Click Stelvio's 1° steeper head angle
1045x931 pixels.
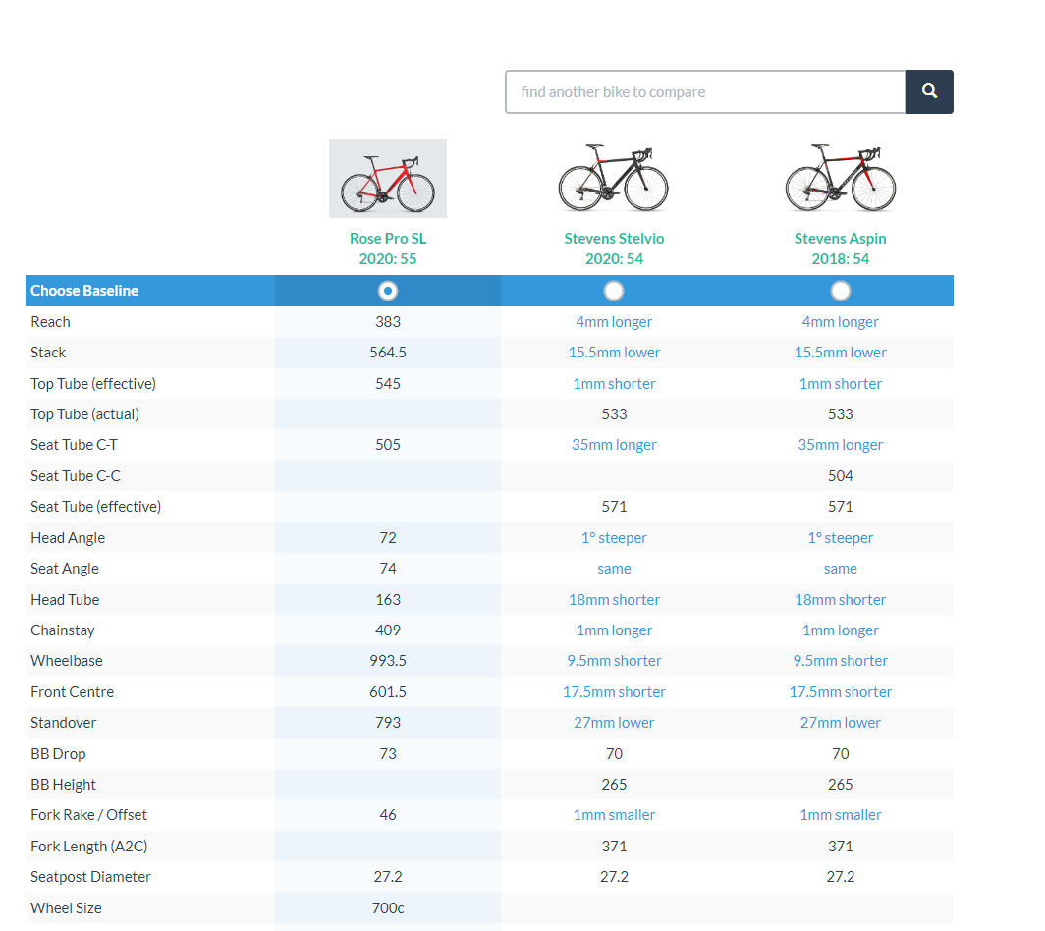[x=614, y=538]
